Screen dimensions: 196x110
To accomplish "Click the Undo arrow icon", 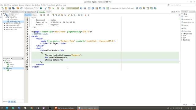I will coord(18,8).
